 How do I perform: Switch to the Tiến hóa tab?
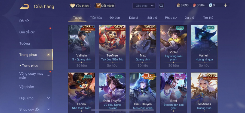96,18
